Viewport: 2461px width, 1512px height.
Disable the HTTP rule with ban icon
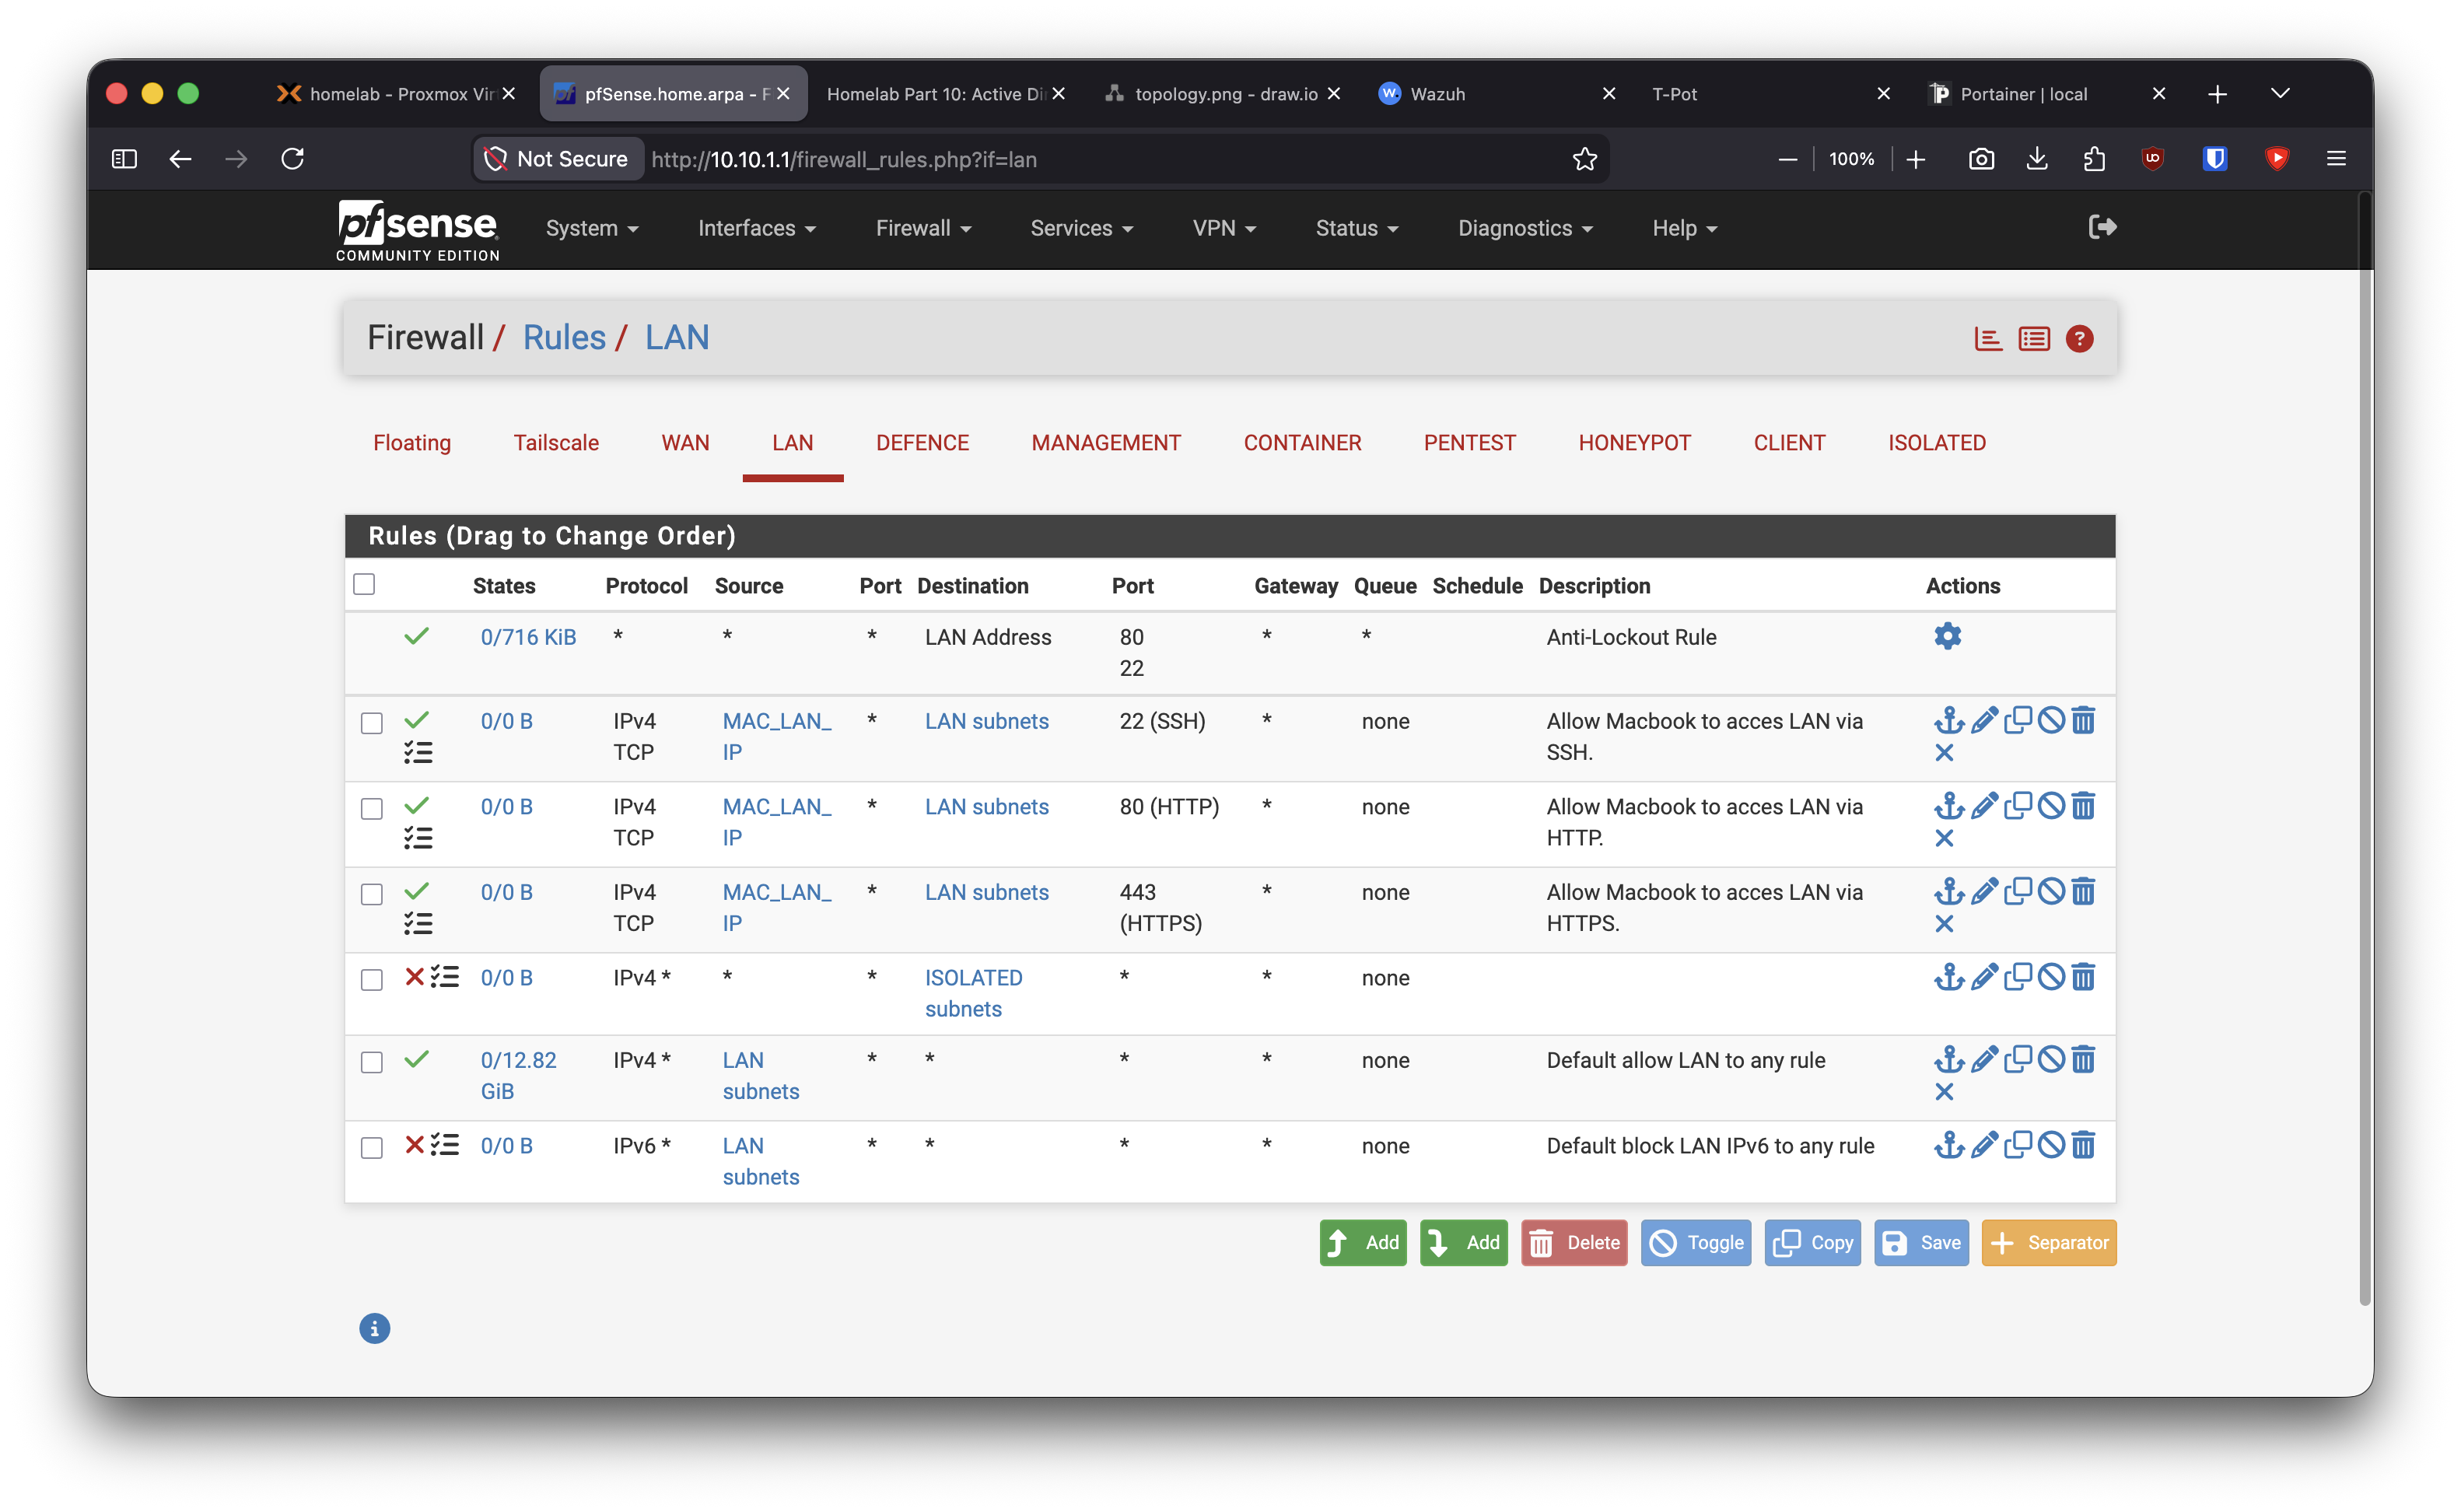click(2050, 805)
